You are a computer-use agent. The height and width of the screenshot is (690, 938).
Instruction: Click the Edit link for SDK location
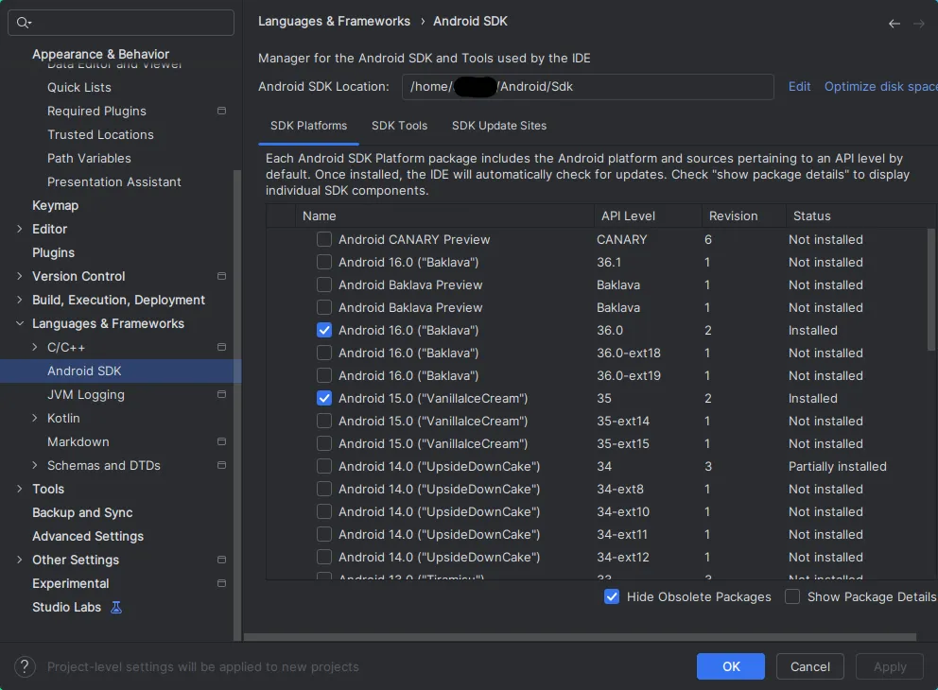(x=799, y=86)
